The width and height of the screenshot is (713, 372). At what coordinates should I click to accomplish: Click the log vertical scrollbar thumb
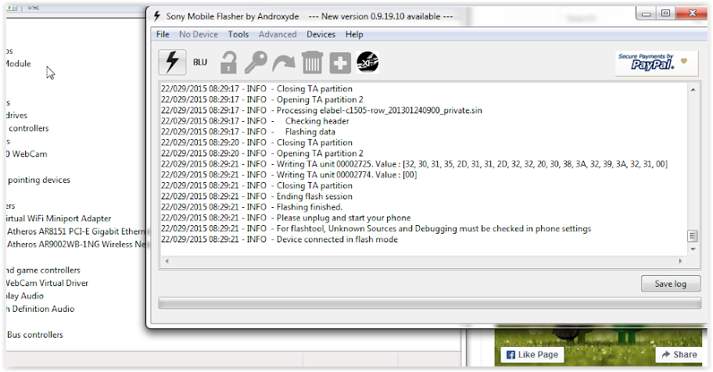coord(693,236)
